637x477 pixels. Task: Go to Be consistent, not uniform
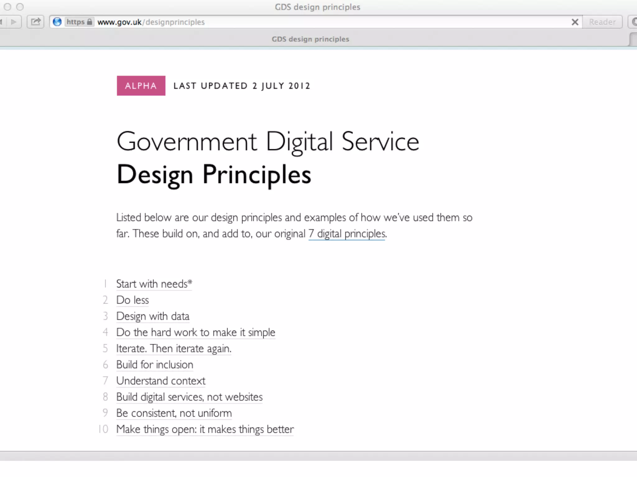174,413
